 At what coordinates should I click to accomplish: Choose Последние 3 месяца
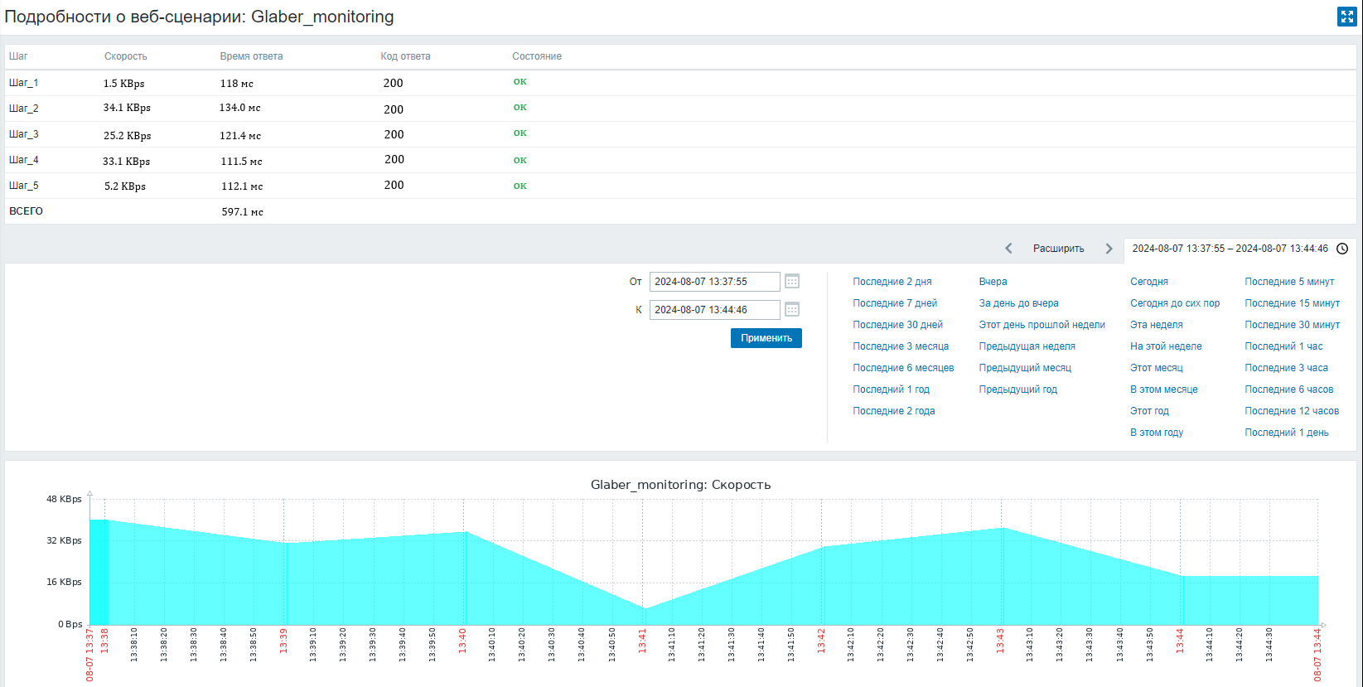coord(901,346)
